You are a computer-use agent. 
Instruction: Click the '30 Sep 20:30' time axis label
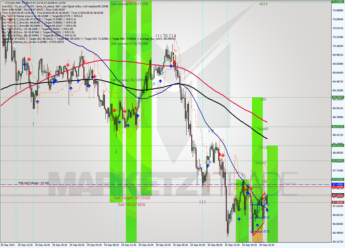pos(267,245)
